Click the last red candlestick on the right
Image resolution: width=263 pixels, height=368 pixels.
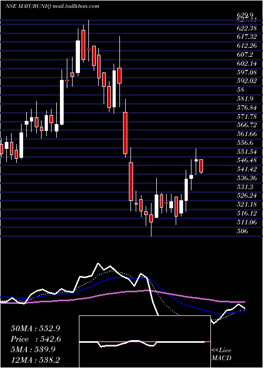[x=201, y=166]
